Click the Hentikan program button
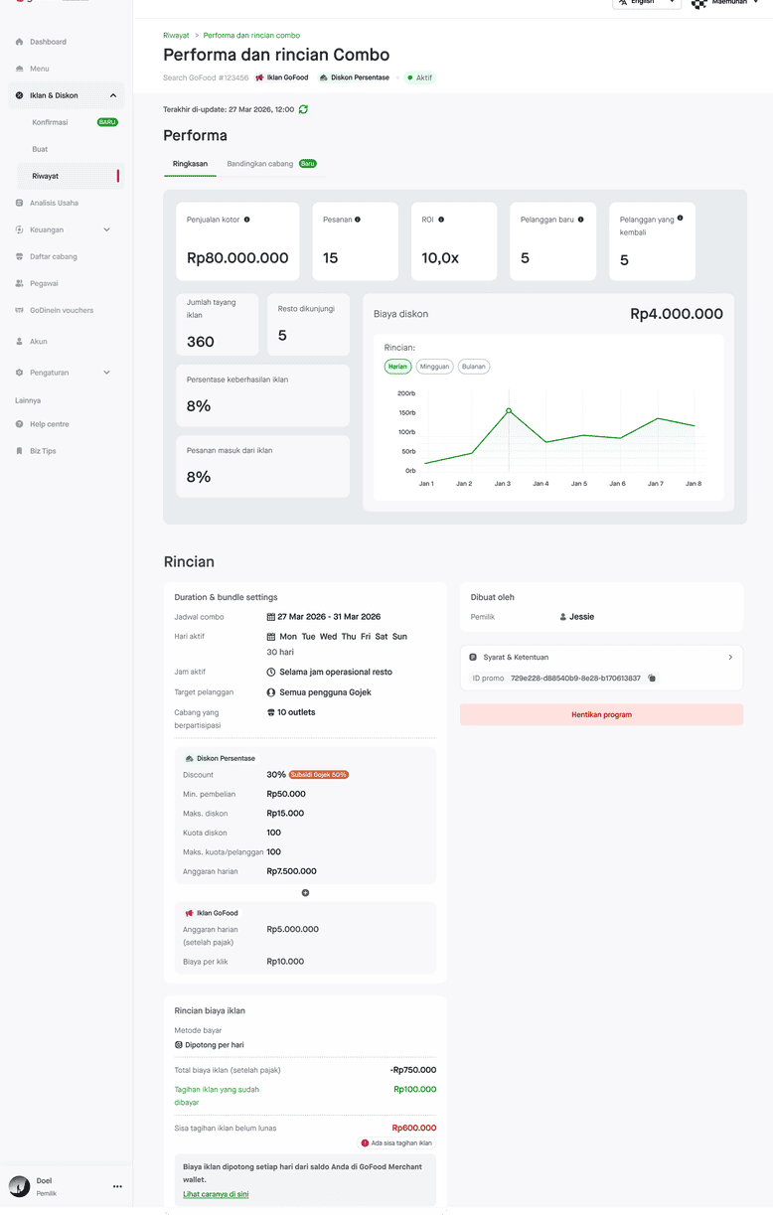The height and width of the screenshot is (1215, 773). tap(601, 714)
